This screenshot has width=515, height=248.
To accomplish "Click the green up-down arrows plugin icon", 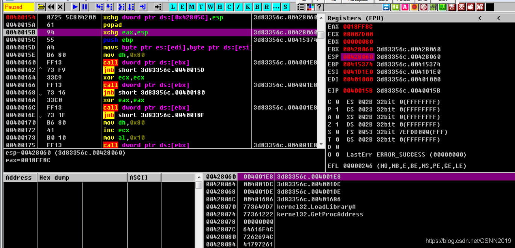I will pos(396,7).
